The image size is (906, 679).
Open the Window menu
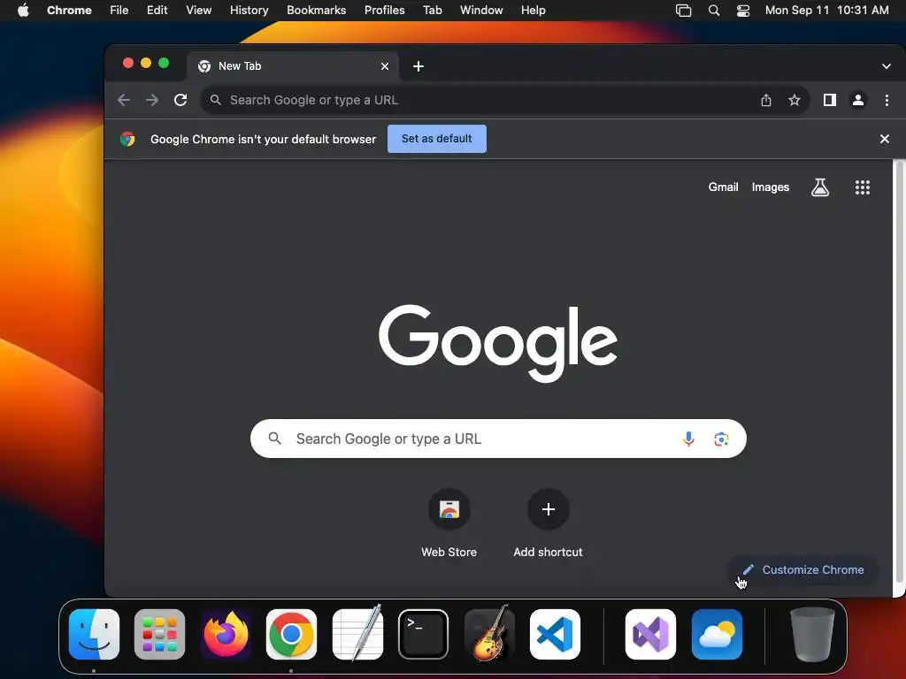(480, 10)
